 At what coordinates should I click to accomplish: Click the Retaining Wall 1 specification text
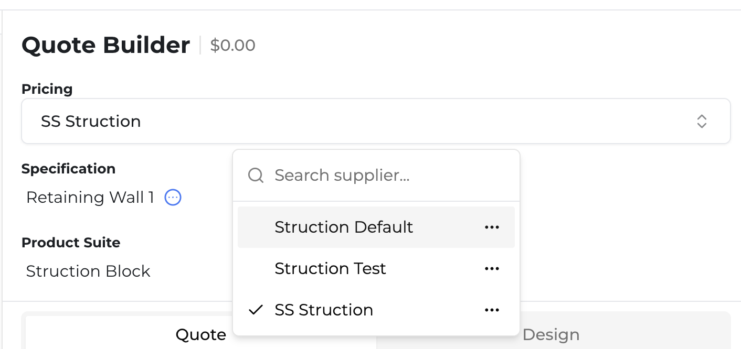point(90,198)
